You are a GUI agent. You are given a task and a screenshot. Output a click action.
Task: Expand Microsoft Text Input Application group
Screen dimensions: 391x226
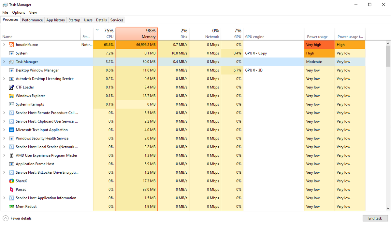coord(4,130)
